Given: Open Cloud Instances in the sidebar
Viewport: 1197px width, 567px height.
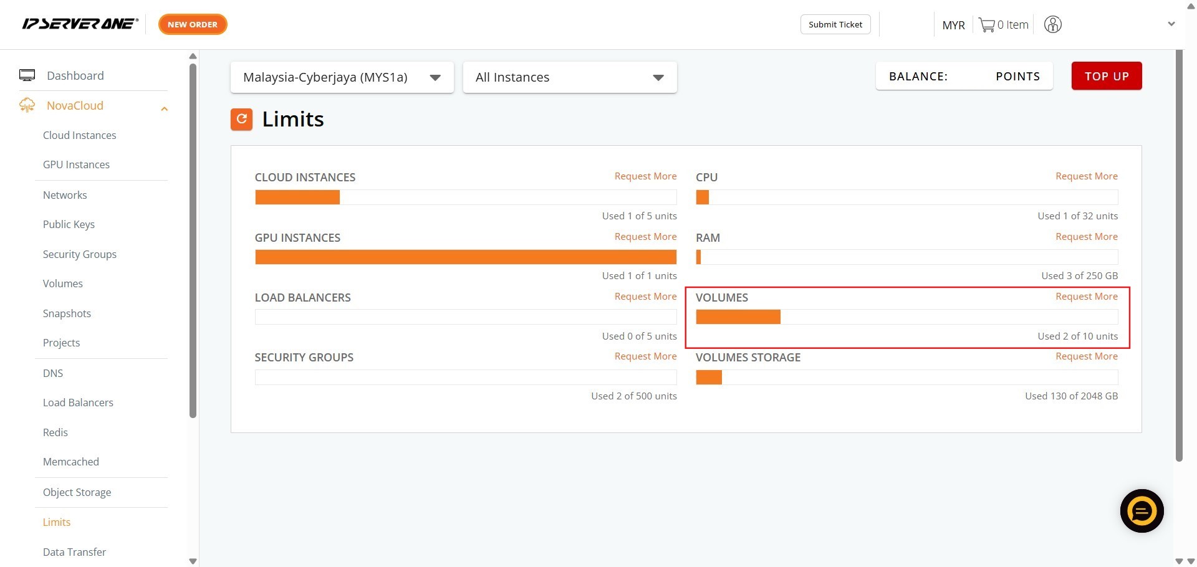Looking at the screenshot, I should (x=79, y=135).
